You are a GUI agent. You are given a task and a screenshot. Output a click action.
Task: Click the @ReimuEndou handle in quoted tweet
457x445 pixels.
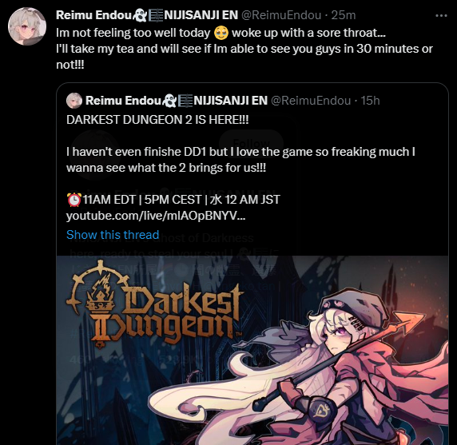pos(311,101)
